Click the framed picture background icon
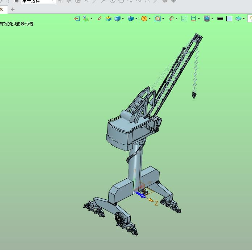 pyautogui.click(x=157, y=18)
